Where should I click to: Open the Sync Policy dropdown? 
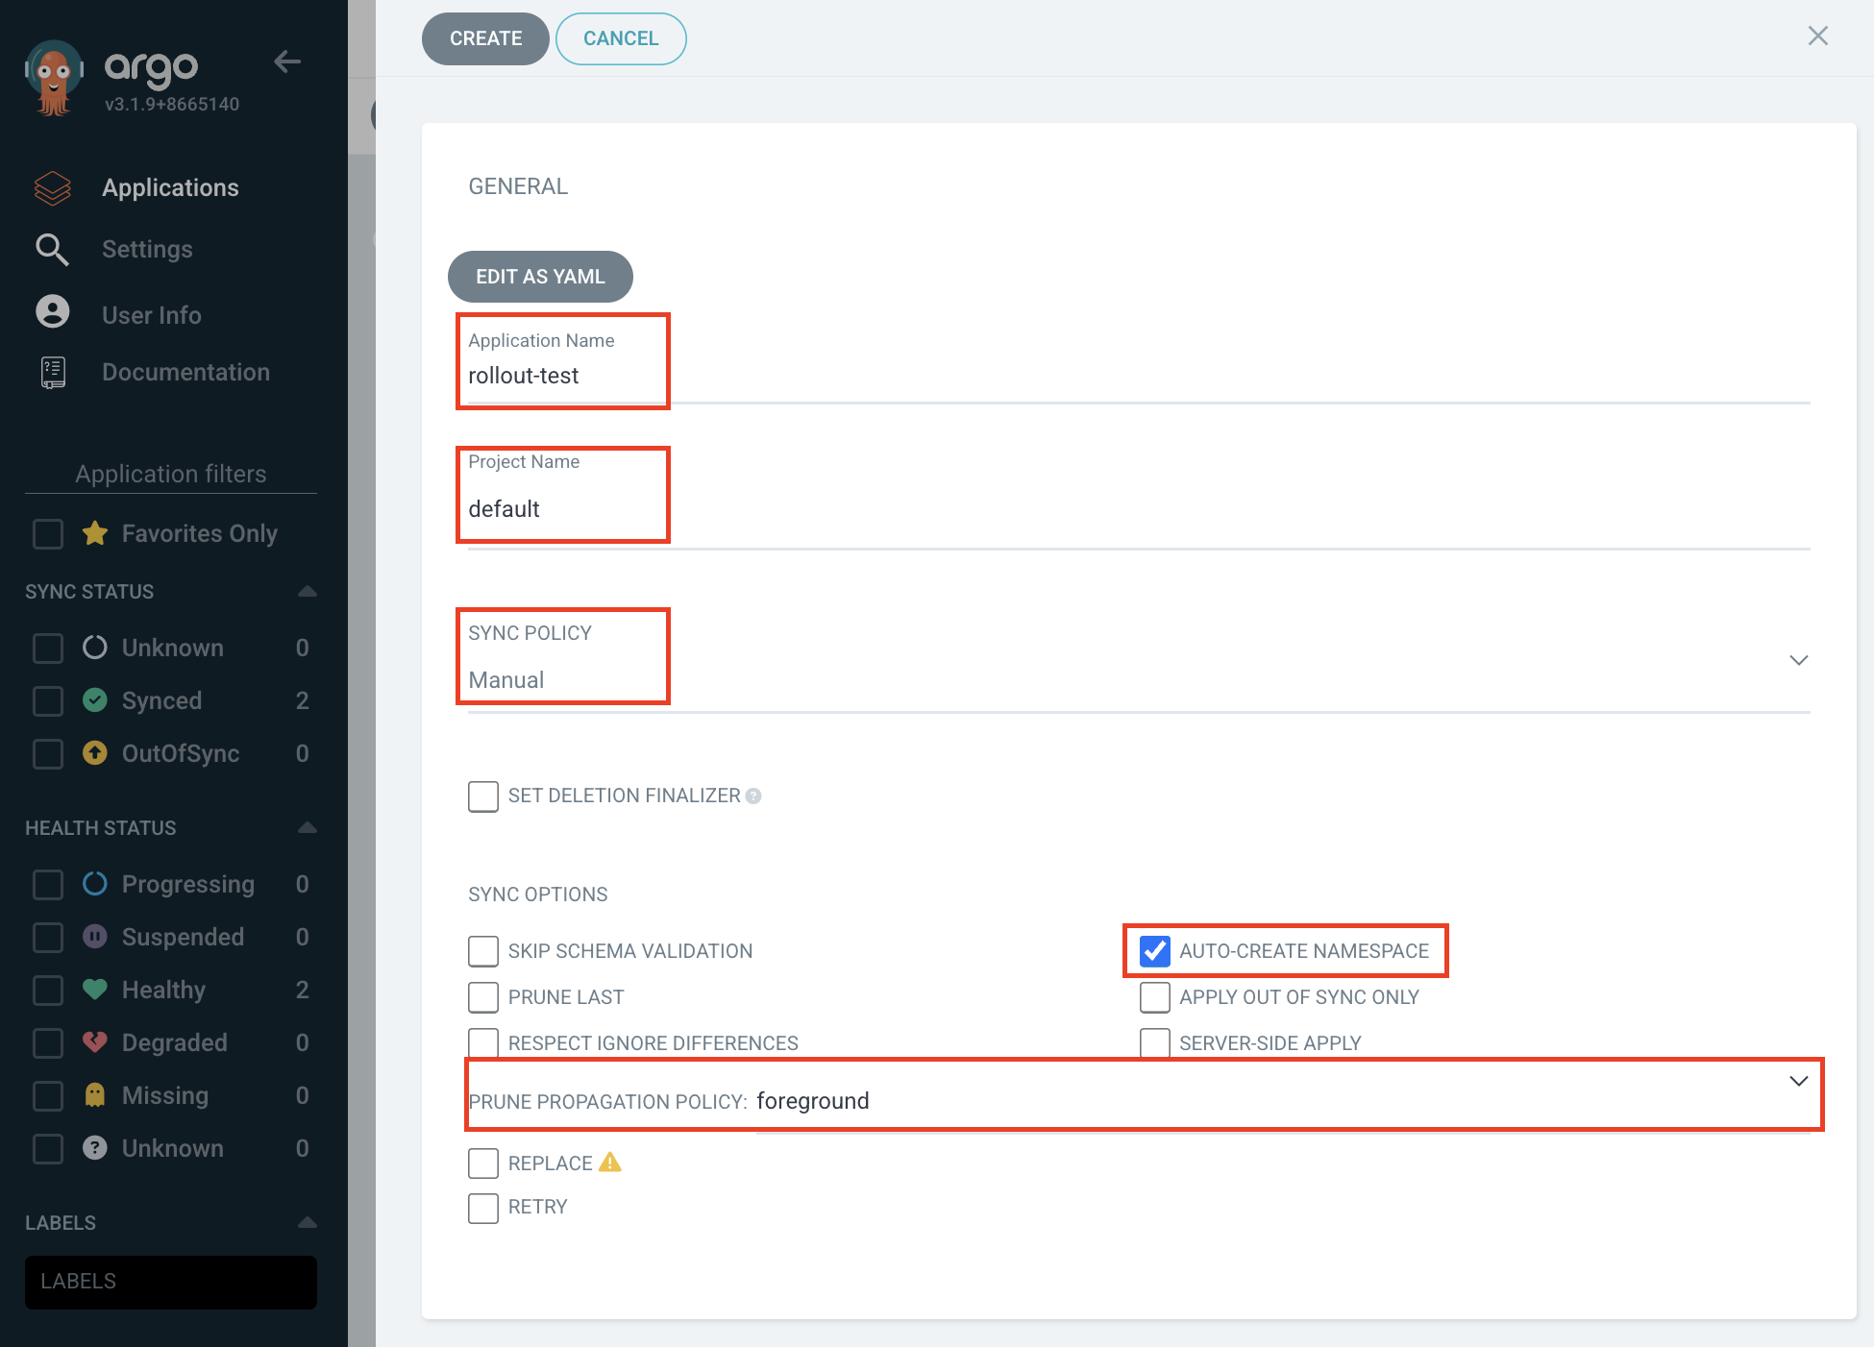(x=1798, y=660)
